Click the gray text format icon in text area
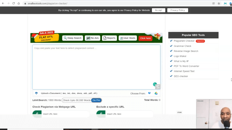The height and width of the screenshot is (130, 232). tap(158, 87)
